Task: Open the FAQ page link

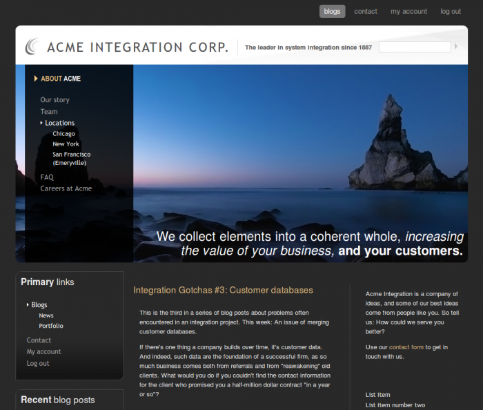Action: pos(47,177)
